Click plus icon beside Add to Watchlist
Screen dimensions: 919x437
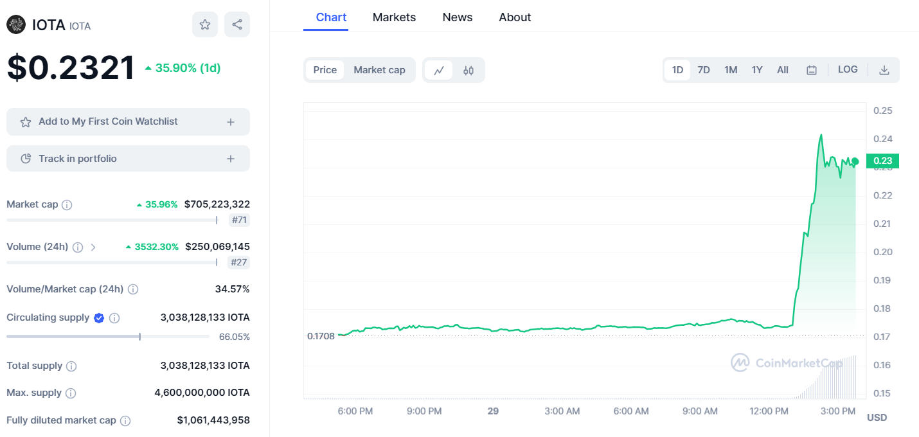pyautogui.click(x=231, y=122)
